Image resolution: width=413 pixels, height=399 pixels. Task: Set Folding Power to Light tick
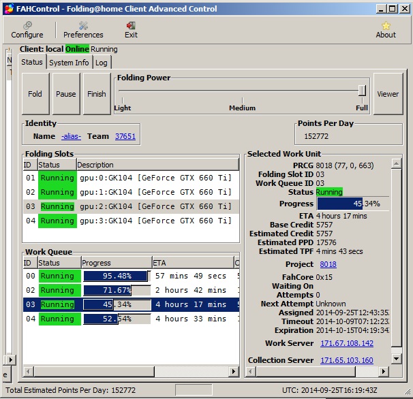pos(123,100)
